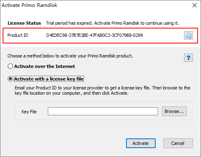Open help via the blue question mark
The height and width of the screenshot is (157, 201).
point(188,58)
